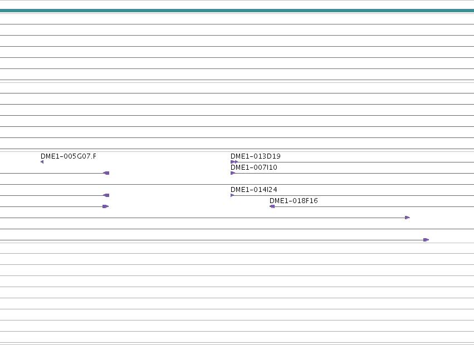Image resolution: width=474 pixels, height=345 pixels.
Task: Click the small arrowhead under DME1-005G07.F label
Action: click(x=42, y=162)
